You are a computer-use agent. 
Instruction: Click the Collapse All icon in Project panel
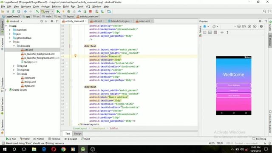tap(46, 21)
